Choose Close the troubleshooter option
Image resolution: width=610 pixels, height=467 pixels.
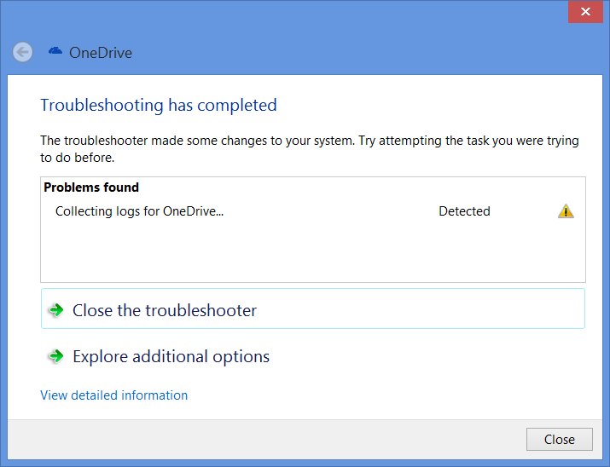(313, 308)
